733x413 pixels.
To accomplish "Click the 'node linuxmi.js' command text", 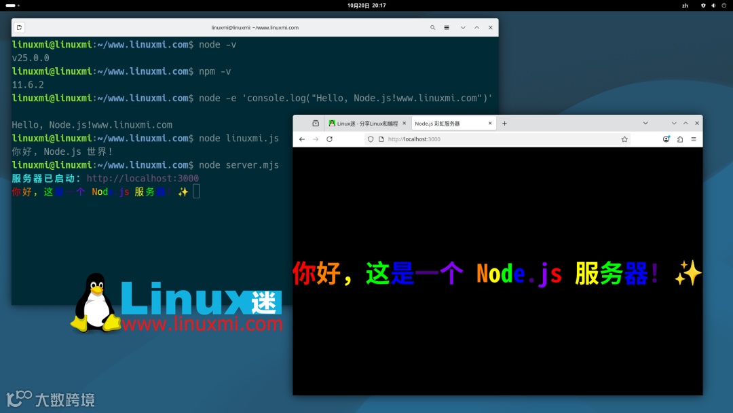I will click(x=239, y=139).
